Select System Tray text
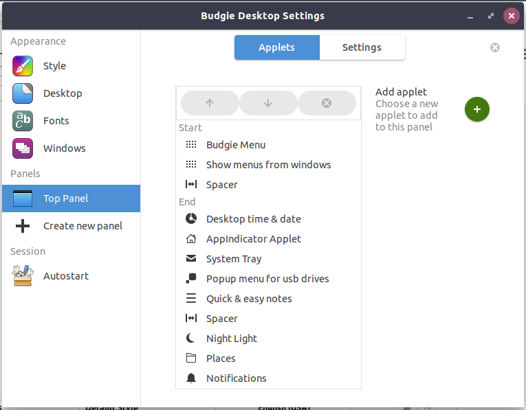526x410 pixels. pos(234,260)
